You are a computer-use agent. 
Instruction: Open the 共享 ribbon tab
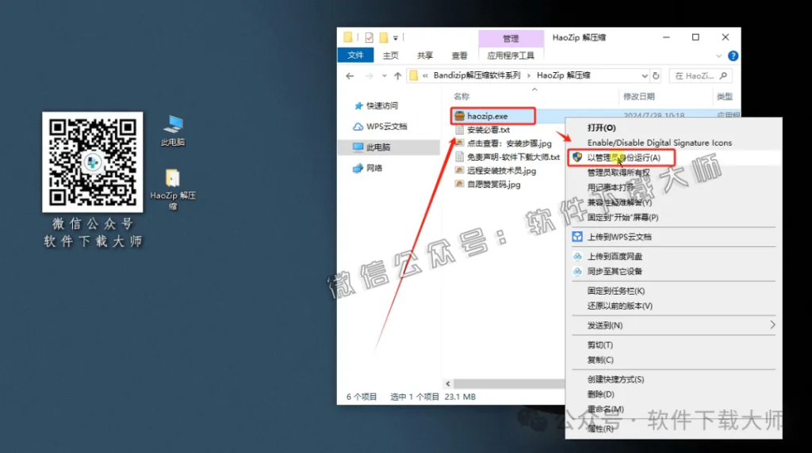click(425, 55)
